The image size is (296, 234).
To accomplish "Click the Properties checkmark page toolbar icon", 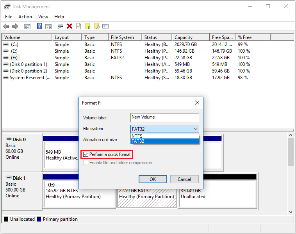I will click(78, 26).
